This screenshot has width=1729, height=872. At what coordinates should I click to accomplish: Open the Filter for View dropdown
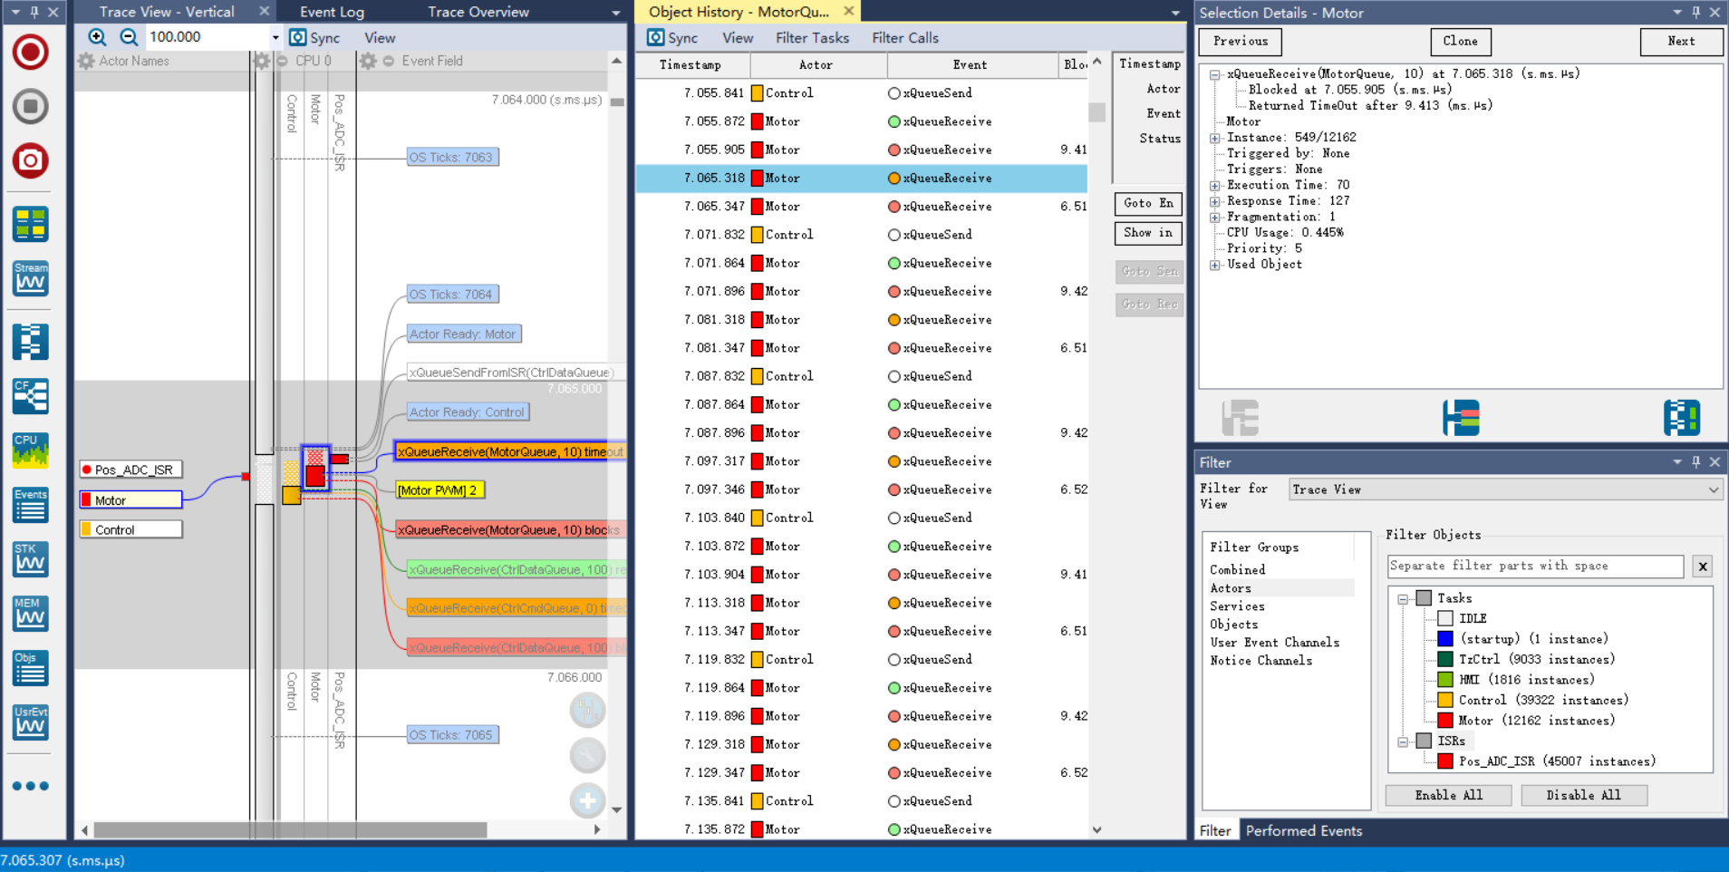pyautogui.click(x=1505, y=489)
